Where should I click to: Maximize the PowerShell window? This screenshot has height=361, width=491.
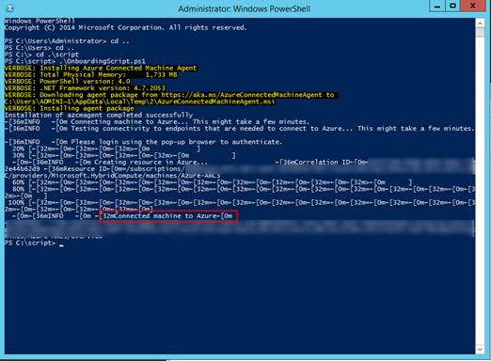(x=452, y=7)
